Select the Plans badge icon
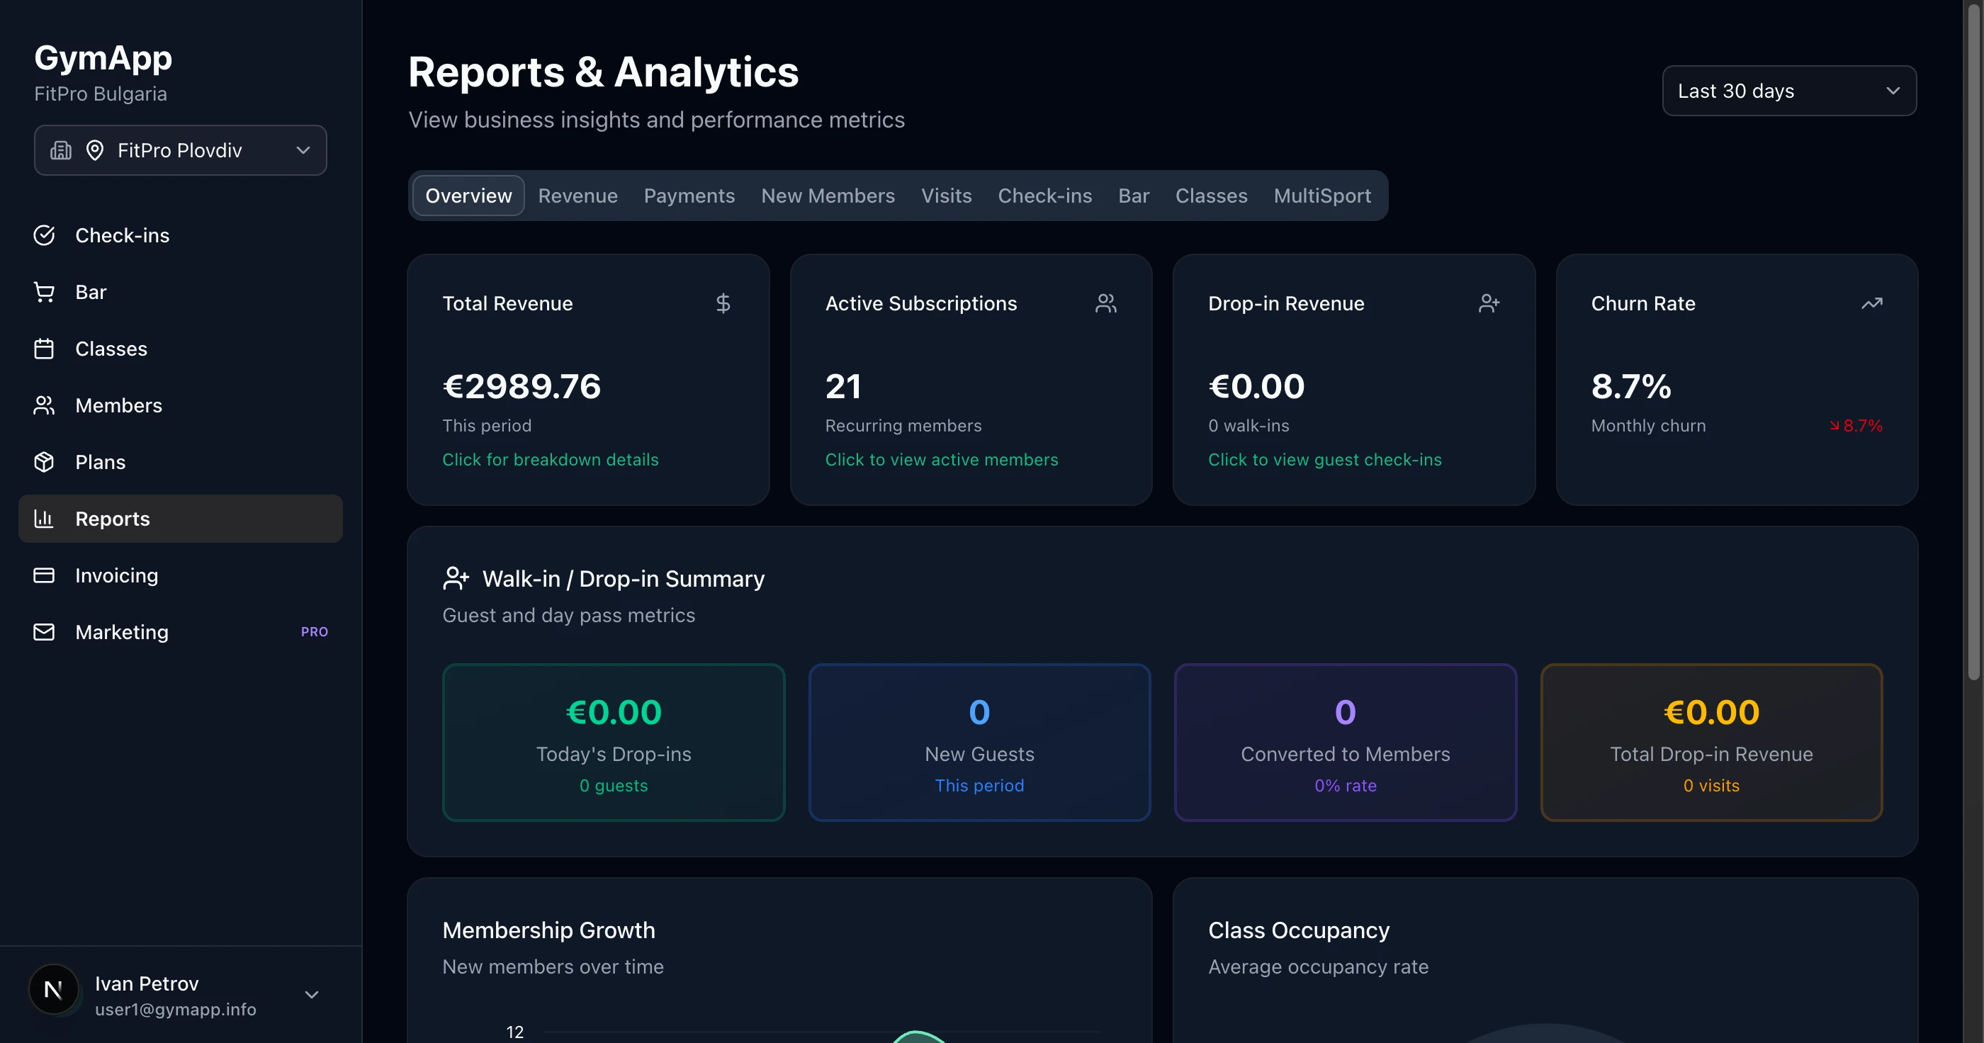Screen dimensions: 1984x1043 point(45,461)
